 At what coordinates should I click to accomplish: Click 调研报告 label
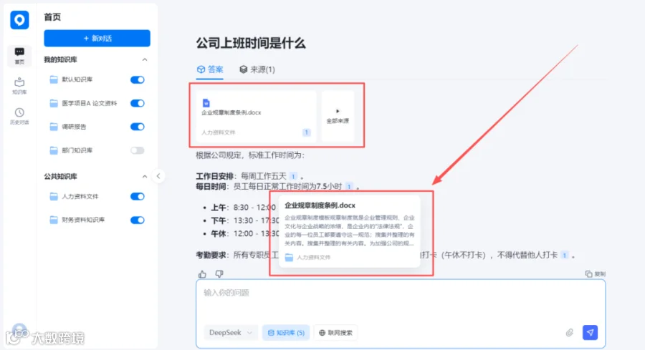click(74, 127)
